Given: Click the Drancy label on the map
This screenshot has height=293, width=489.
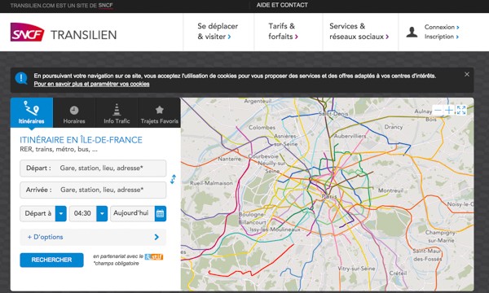Looking at the screenshot, I should (x=394, y=127).
